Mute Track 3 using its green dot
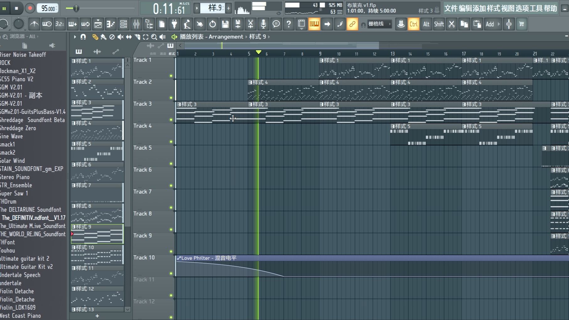The image size is (569, 320). [x=171, y=120]
